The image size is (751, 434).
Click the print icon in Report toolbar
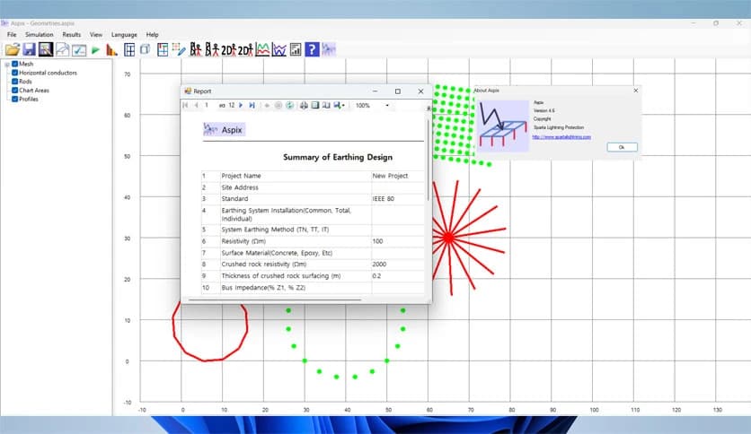(304, 106)
